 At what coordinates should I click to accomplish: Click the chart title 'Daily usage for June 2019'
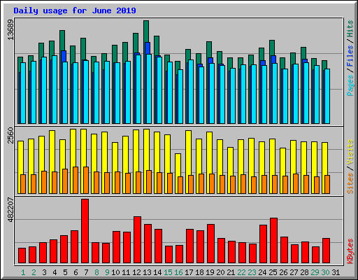(75, 10)
